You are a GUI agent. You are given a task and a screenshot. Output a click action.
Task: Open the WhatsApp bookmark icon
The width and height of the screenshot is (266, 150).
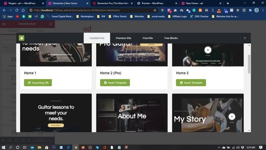[42, 16]
